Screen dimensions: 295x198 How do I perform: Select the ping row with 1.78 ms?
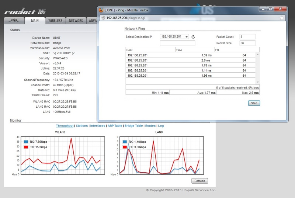(x=191, y=65)
